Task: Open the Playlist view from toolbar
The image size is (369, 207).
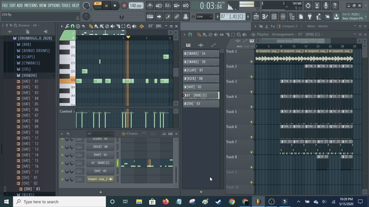Action: click(256, 17)
